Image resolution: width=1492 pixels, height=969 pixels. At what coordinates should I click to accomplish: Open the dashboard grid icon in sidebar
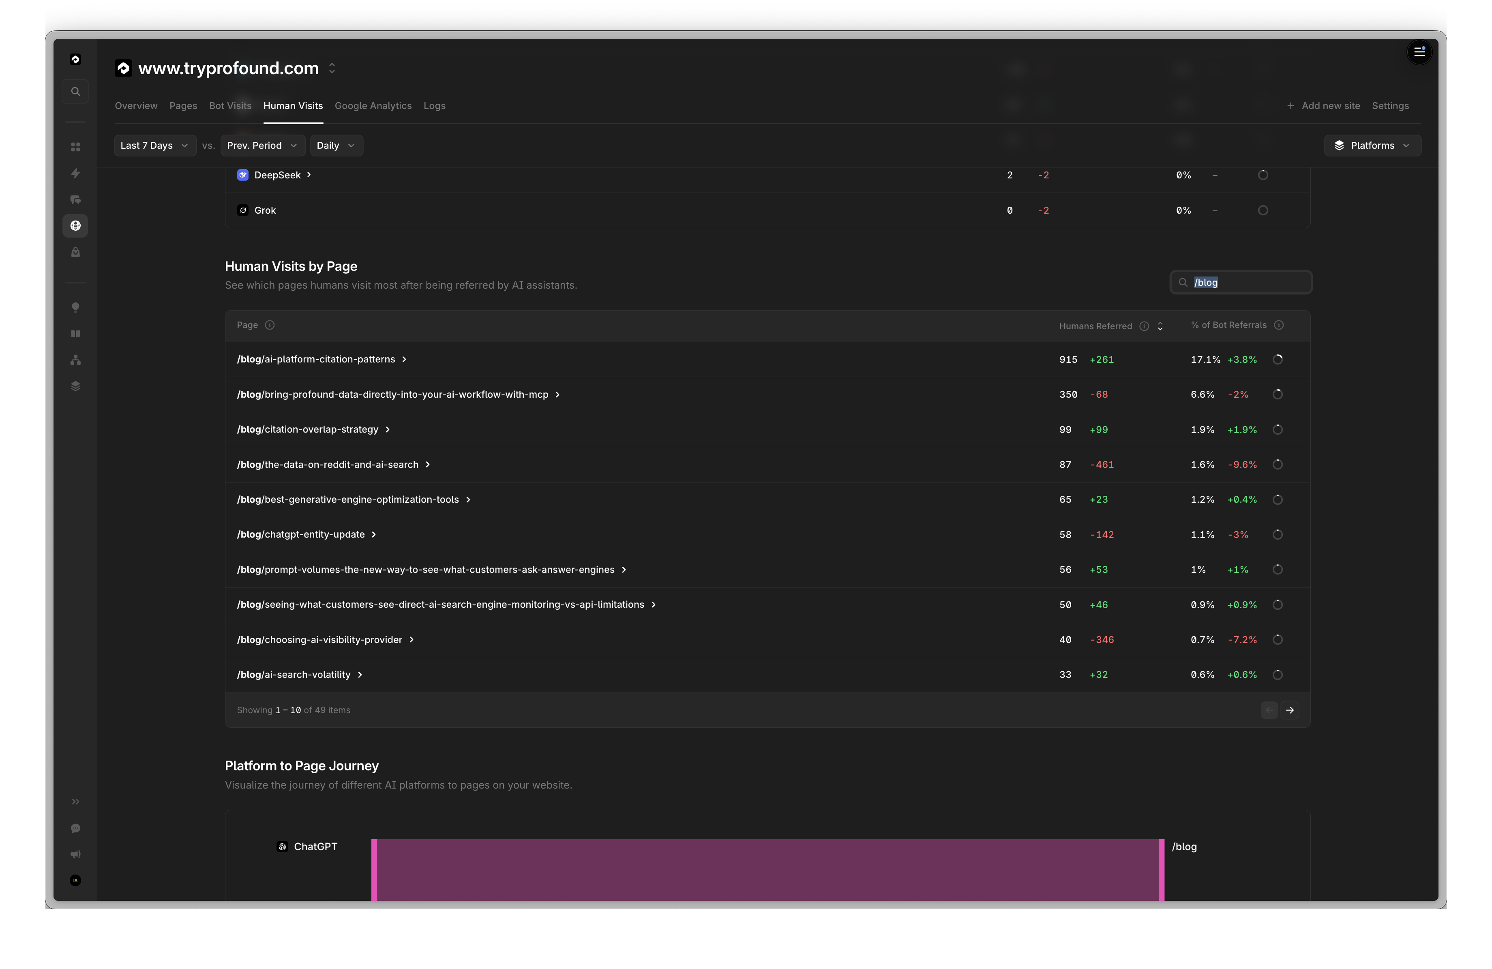(x=75, y=147)
